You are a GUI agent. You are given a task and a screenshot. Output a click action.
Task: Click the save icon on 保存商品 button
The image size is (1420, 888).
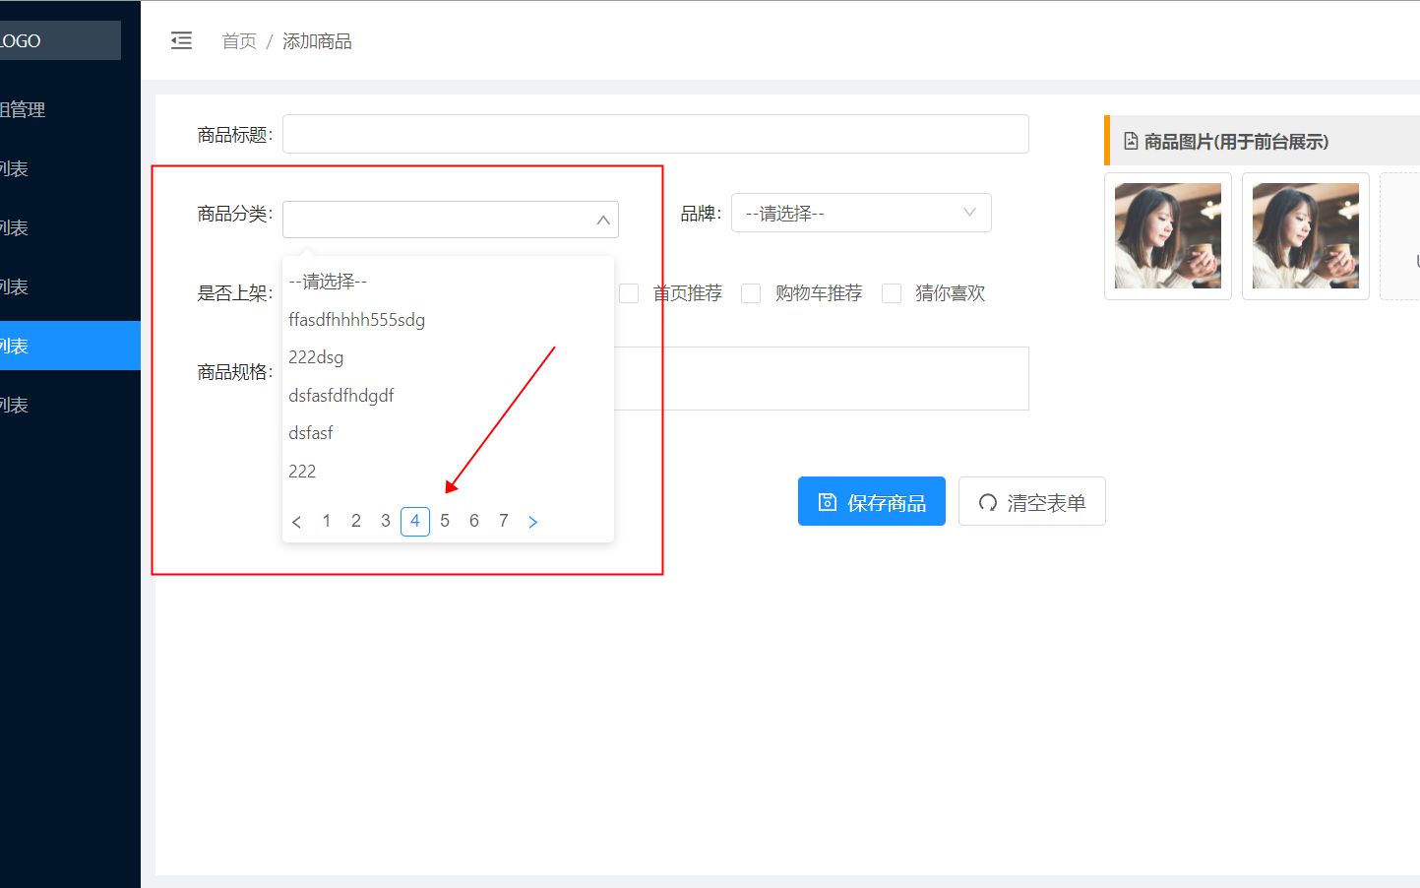[x=827, y=501]
